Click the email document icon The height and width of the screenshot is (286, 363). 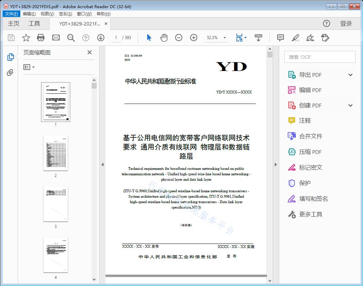click(x=56, y=38)
